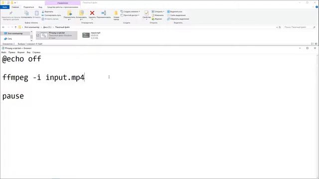
Task: Click the 'pause' line in Notepad
Action: click(x=13, y=96)
